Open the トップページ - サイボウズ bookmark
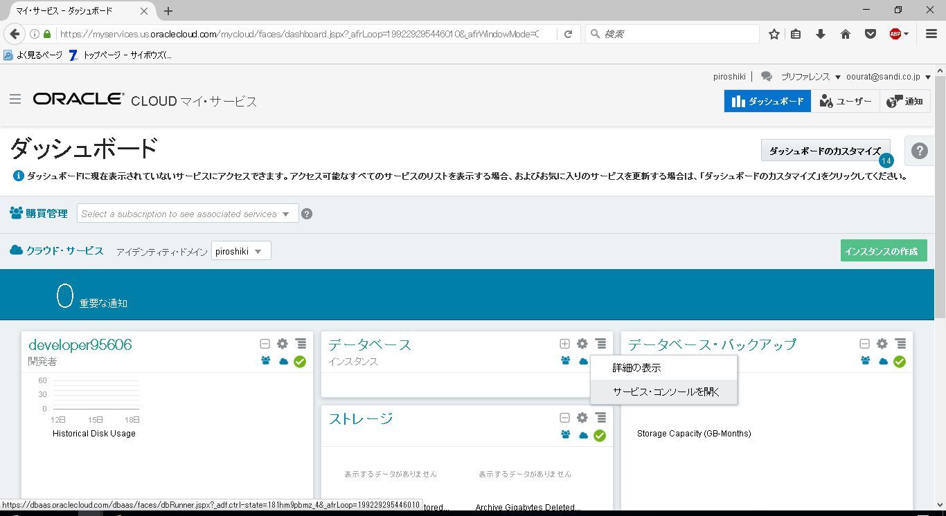 pos(121,55)
